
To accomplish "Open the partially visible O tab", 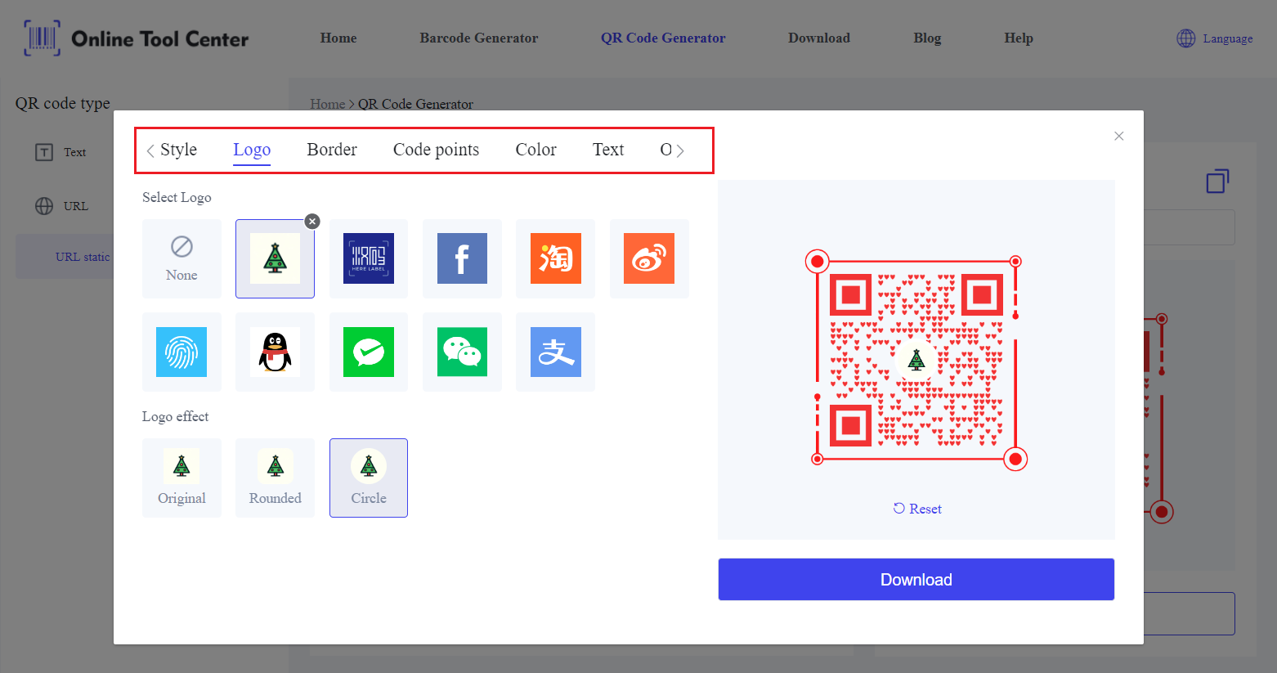I will [665, 150].
